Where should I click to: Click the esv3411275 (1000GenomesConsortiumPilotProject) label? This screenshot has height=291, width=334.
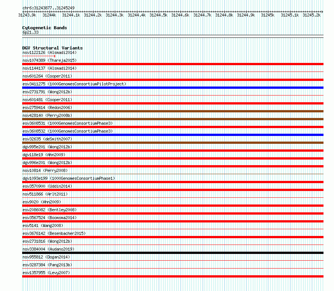tap(74, 84)
